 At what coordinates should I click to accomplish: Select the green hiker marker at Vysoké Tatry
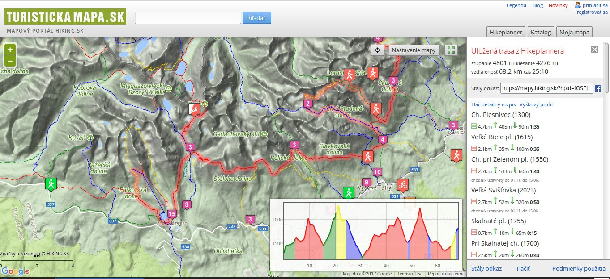pyautogui.click(x=348, y=192)
